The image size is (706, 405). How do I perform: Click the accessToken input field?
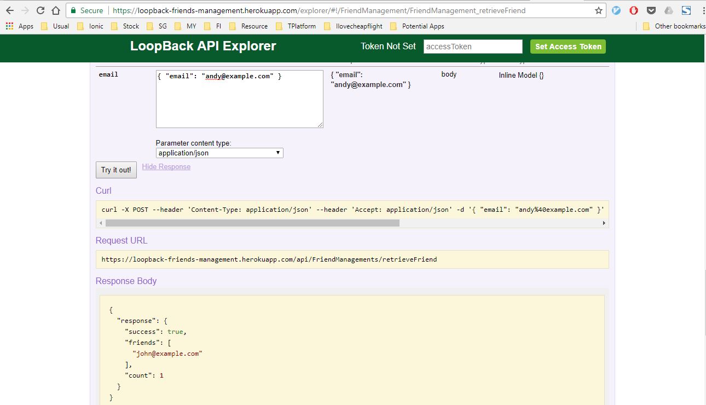click(x=473, y=47)
